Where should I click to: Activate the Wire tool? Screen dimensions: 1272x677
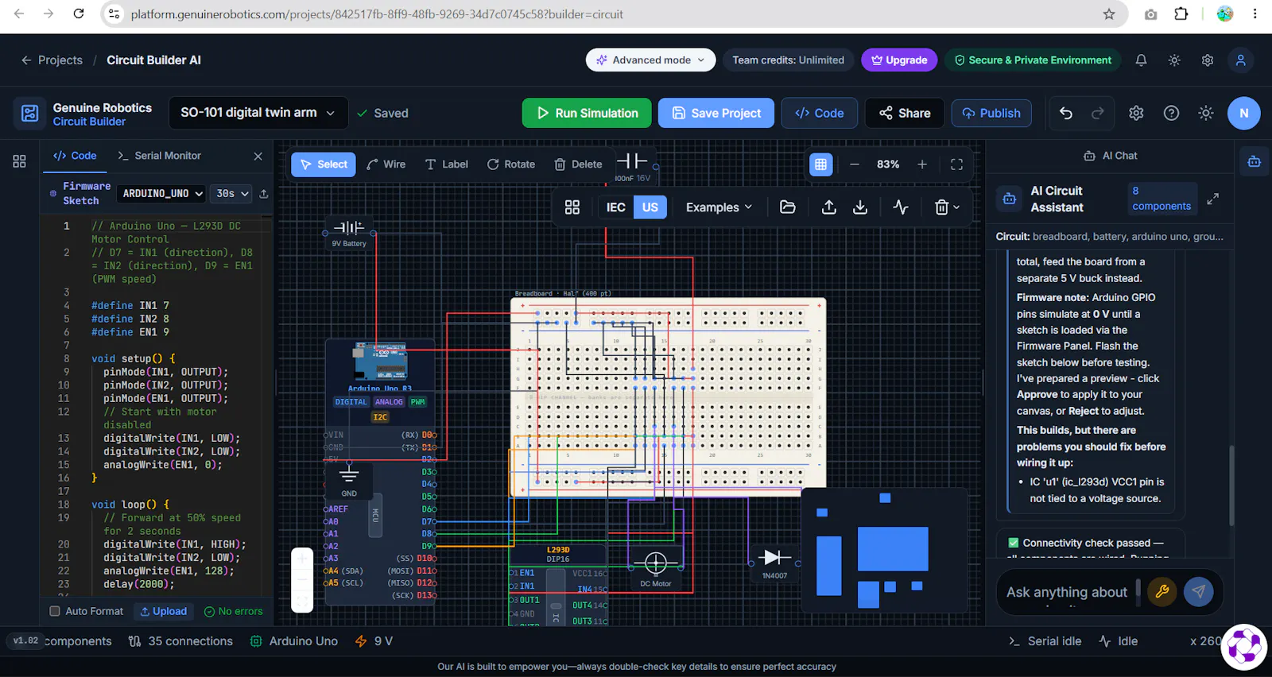[386, 164]
